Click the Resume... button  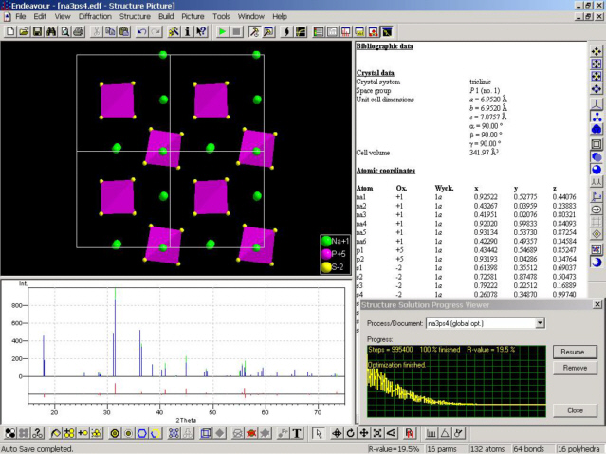574,352
